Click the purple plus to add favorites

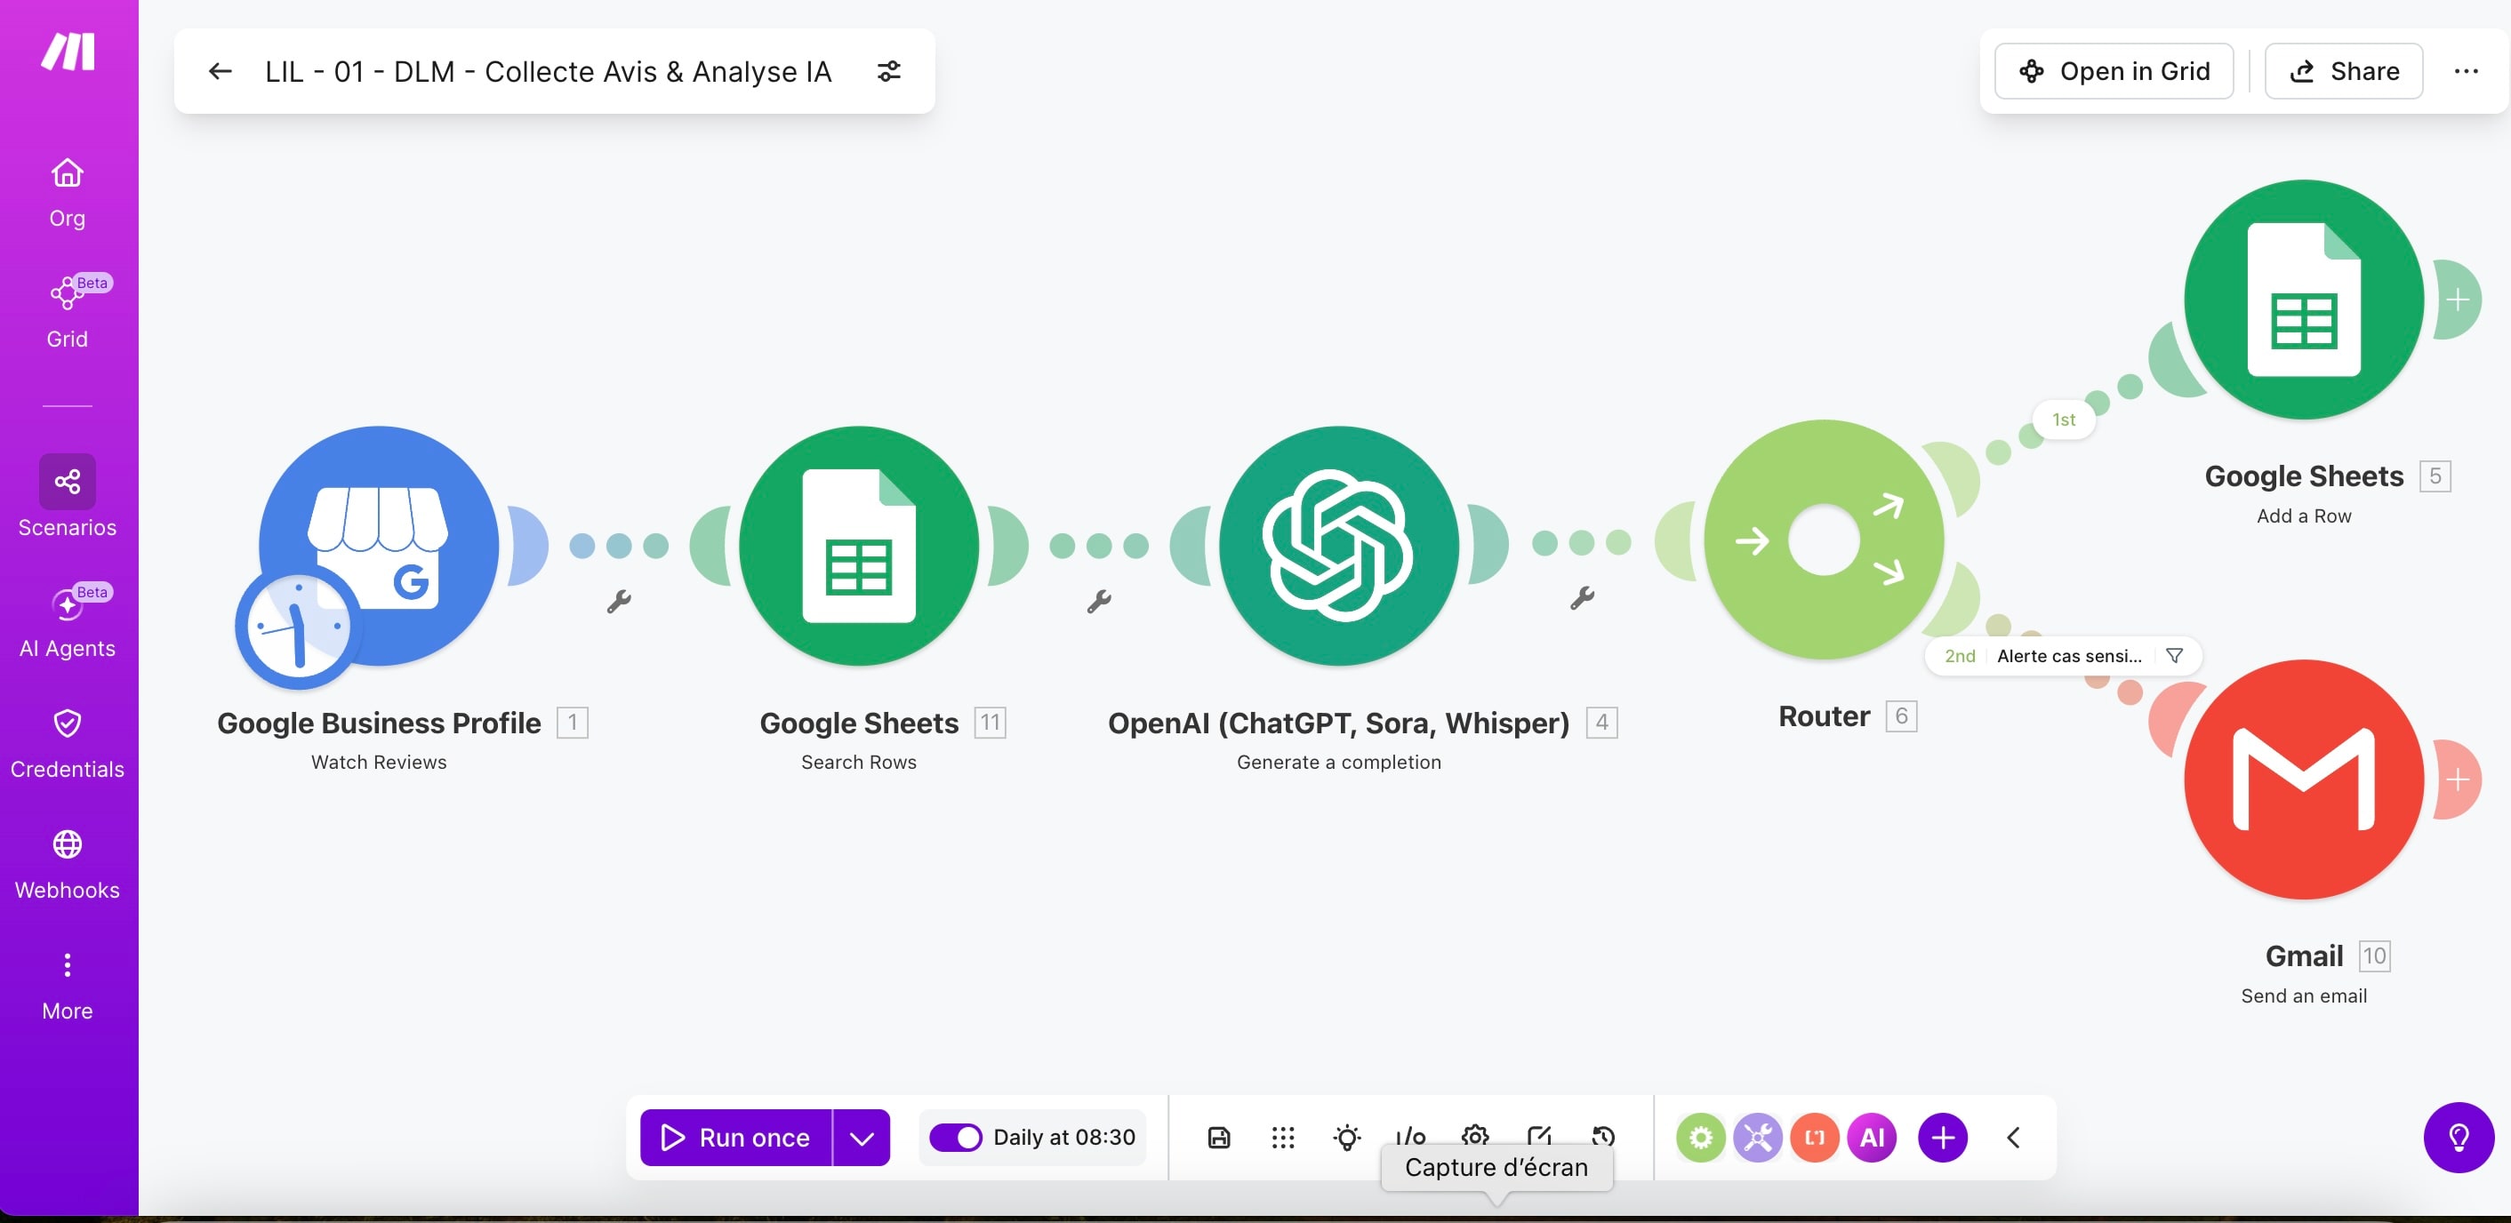1943,1138
